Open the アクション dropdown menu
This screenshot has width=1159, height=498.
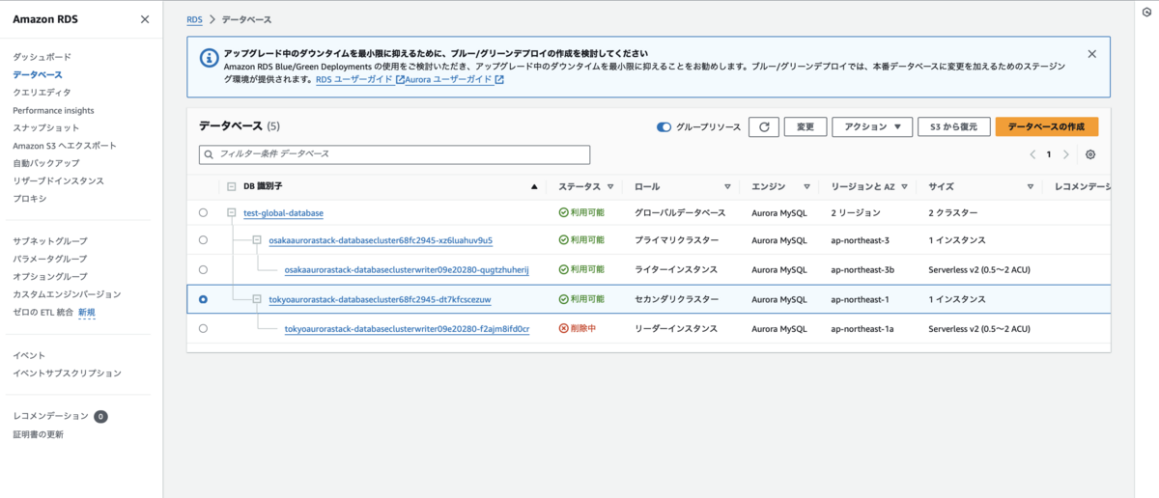[872, 126]
